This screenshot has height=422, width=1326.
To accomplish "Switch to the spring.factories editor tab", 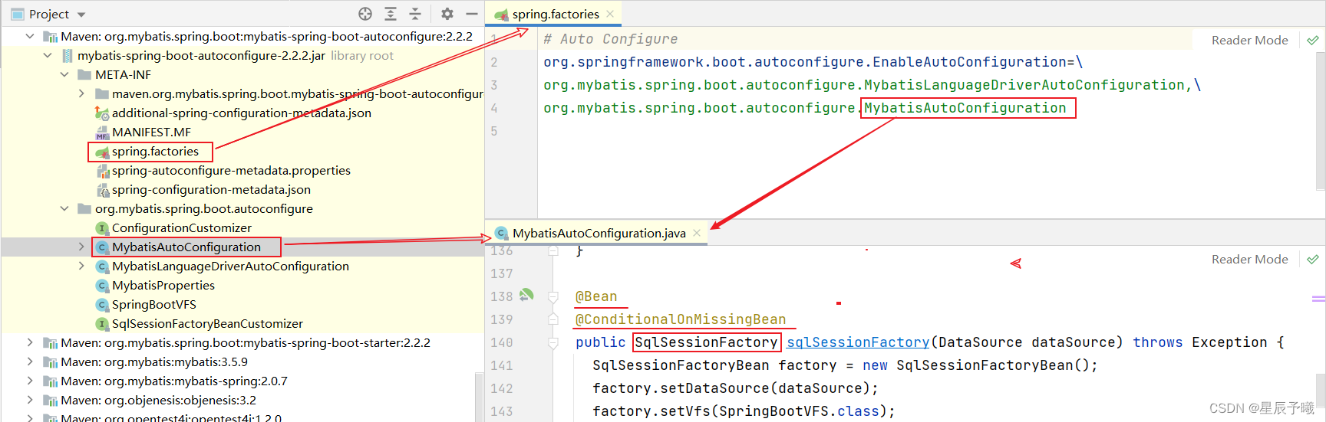I will pyautogui.click(x=556, y=14).
